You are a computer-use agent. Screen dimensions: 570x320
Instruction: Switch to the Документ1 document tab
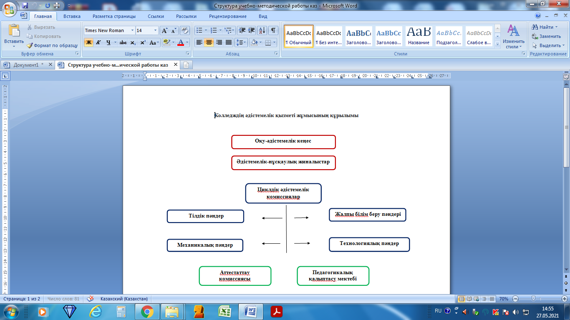(26, 65)
